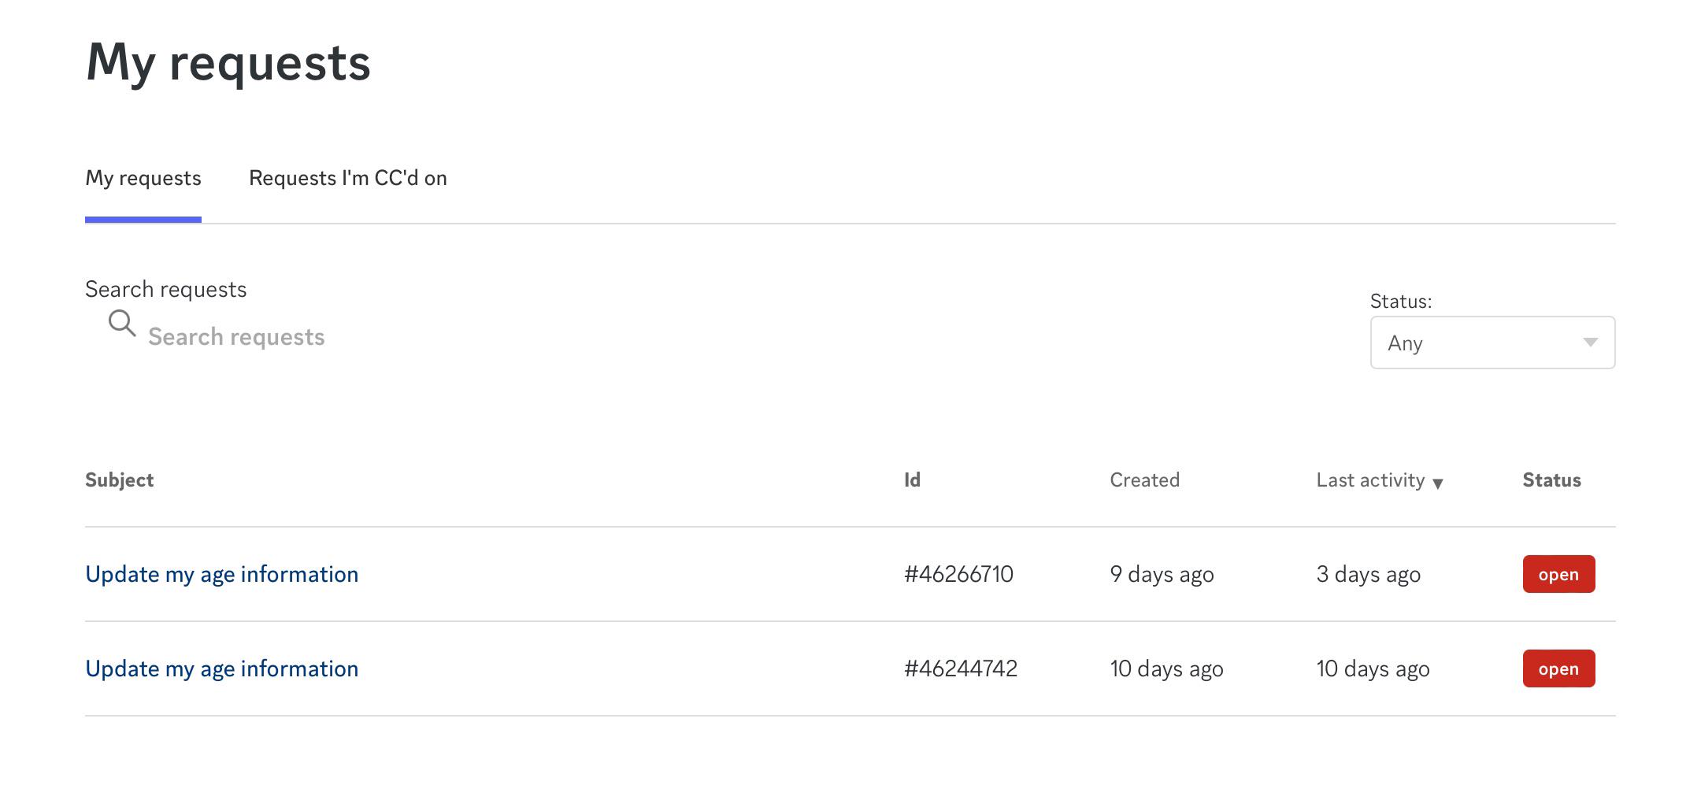Click the Last activity sort arrow icon
This screenshot has height=785, width=1701.
1437,483
